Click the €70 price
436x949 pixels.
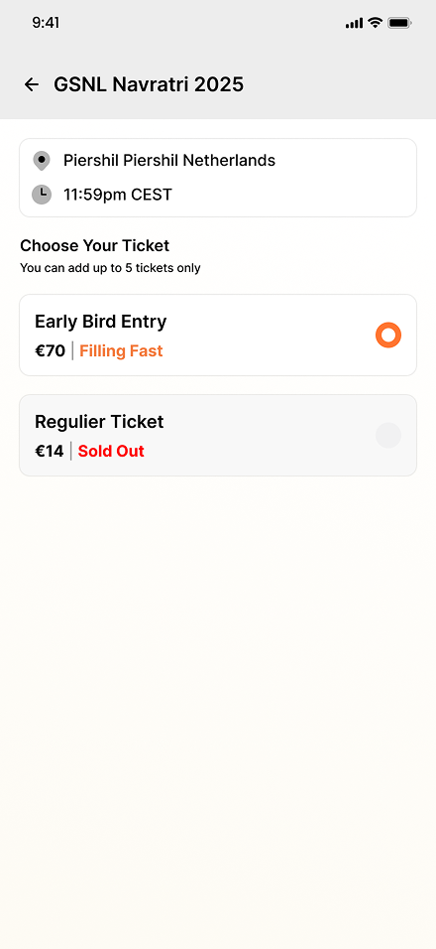pos(51,351)
